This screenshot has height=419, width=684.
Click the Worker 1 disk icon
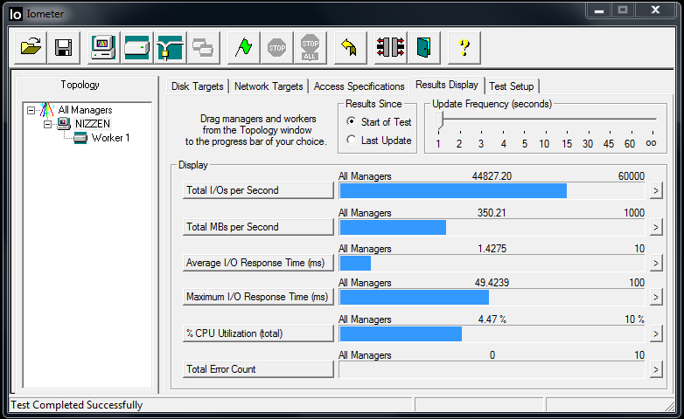[x=80, y=138]
